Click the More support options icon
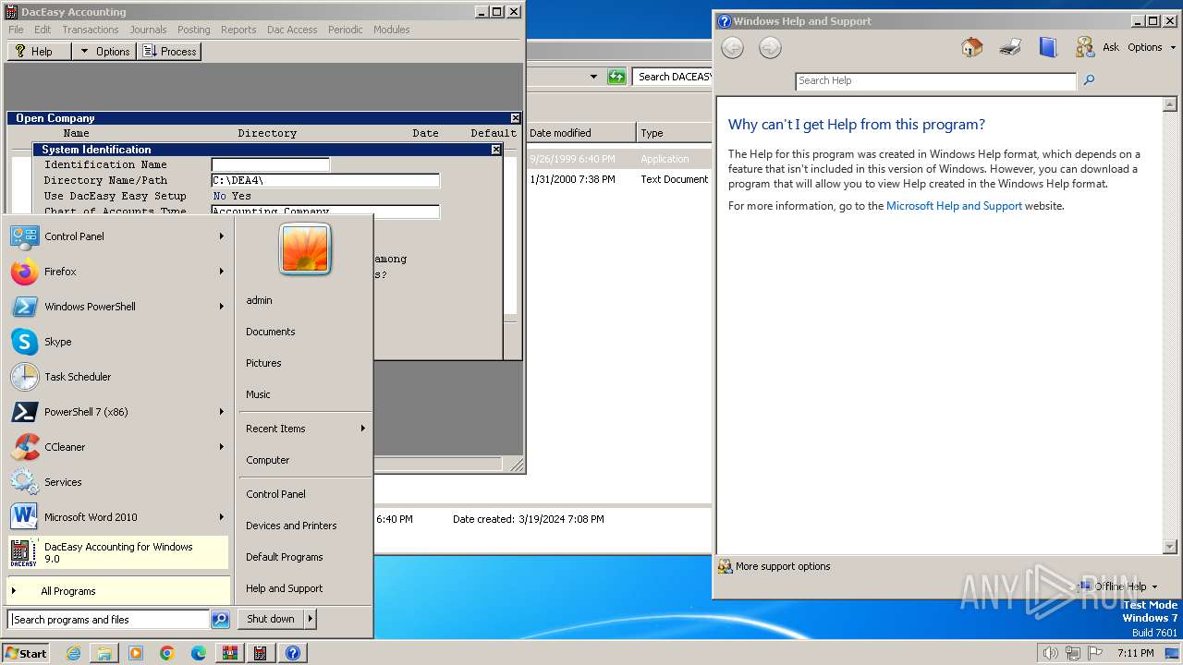 point(726,566)
